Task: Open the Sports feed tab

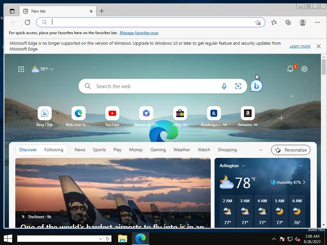Action: [99, 150]
